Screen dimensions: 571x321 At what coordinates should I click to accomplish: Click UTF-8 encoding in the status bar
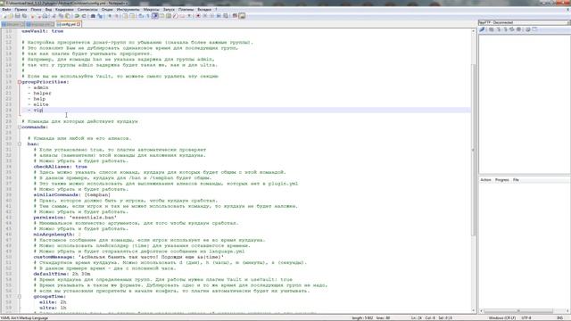pyautogui.click(x=526, y=318)
